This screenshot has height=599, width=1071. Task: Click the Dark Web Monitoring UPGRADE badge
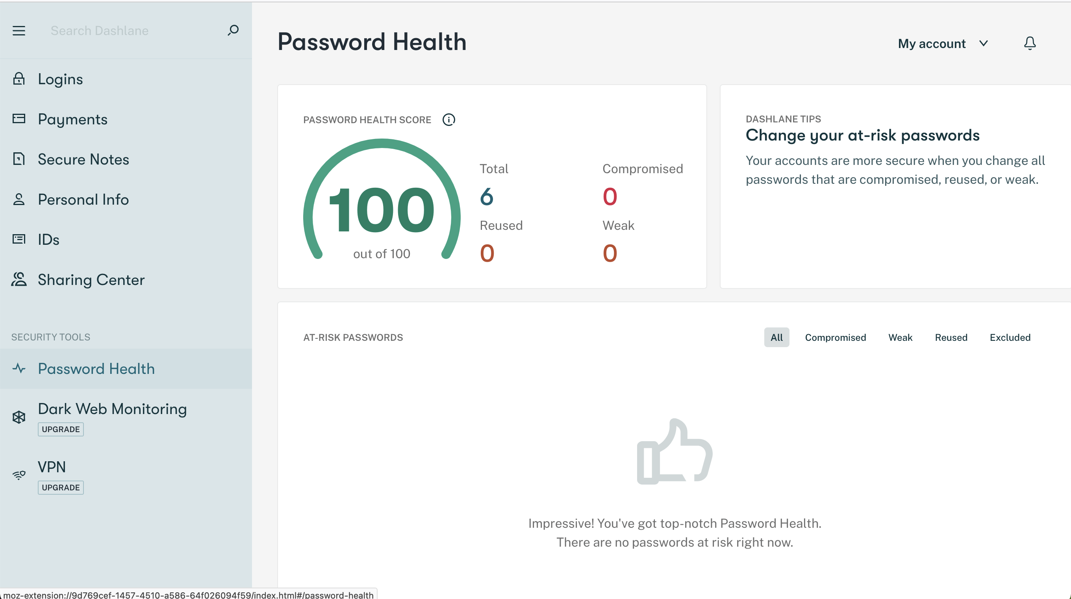coord(61,429)
